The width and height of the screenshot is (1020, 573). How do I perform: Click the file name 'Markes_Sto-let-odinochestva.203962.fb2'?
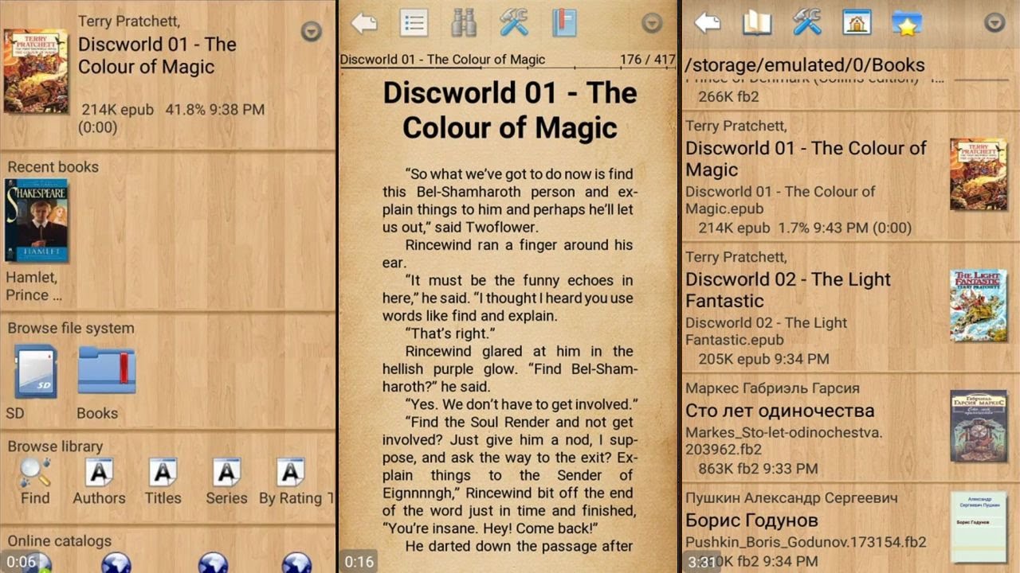tap(784, 442)
